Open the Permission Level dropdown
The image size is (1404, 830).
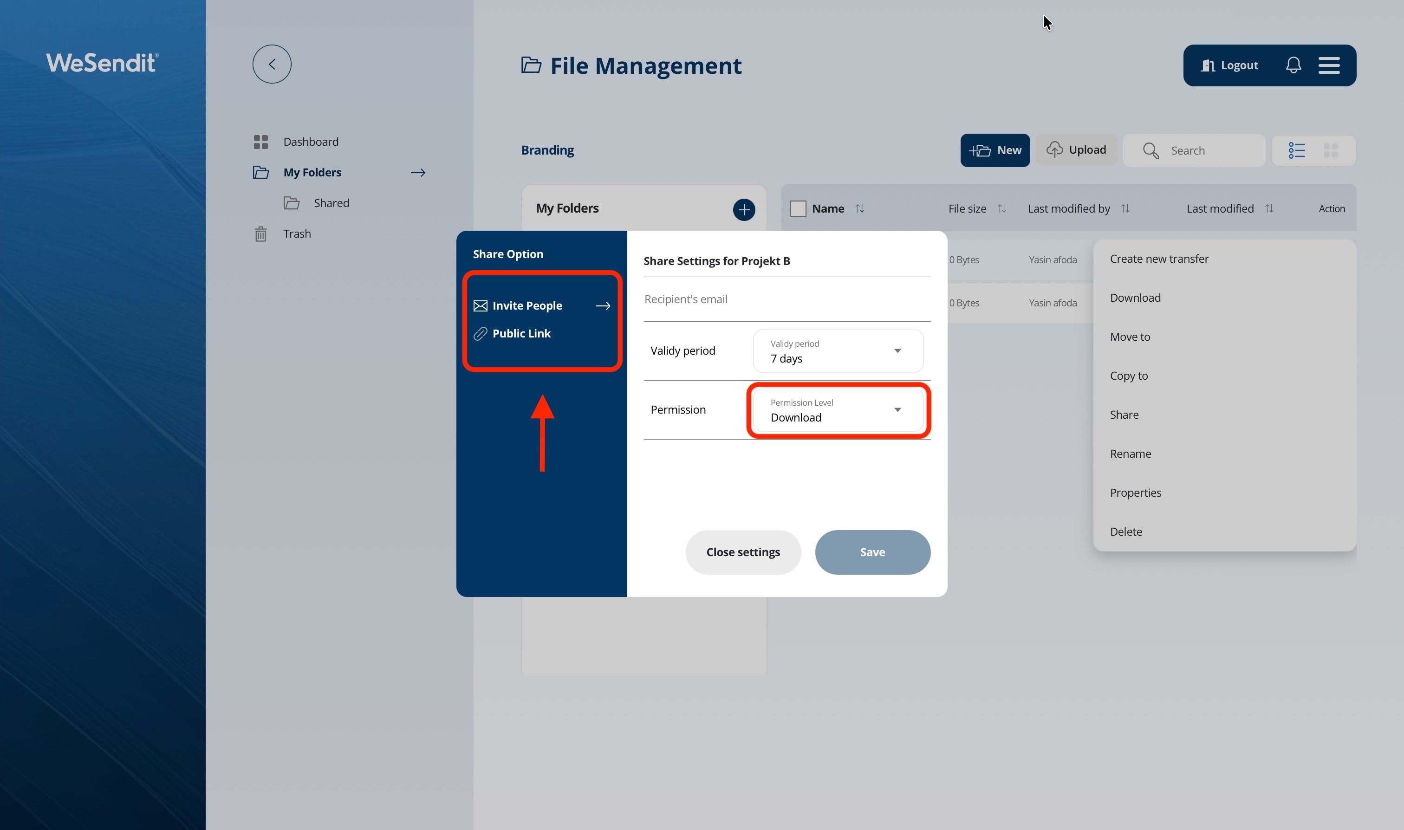[838, 410]
